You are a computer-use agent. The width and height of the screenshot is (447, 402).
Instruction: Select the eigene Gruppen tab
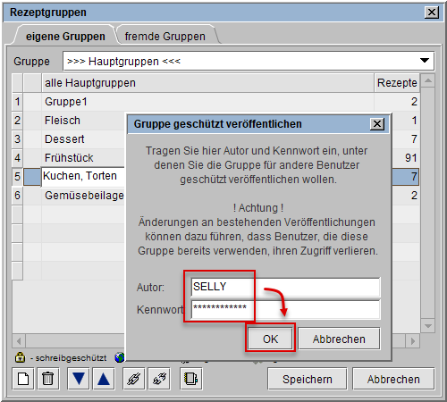pos(65,37)
